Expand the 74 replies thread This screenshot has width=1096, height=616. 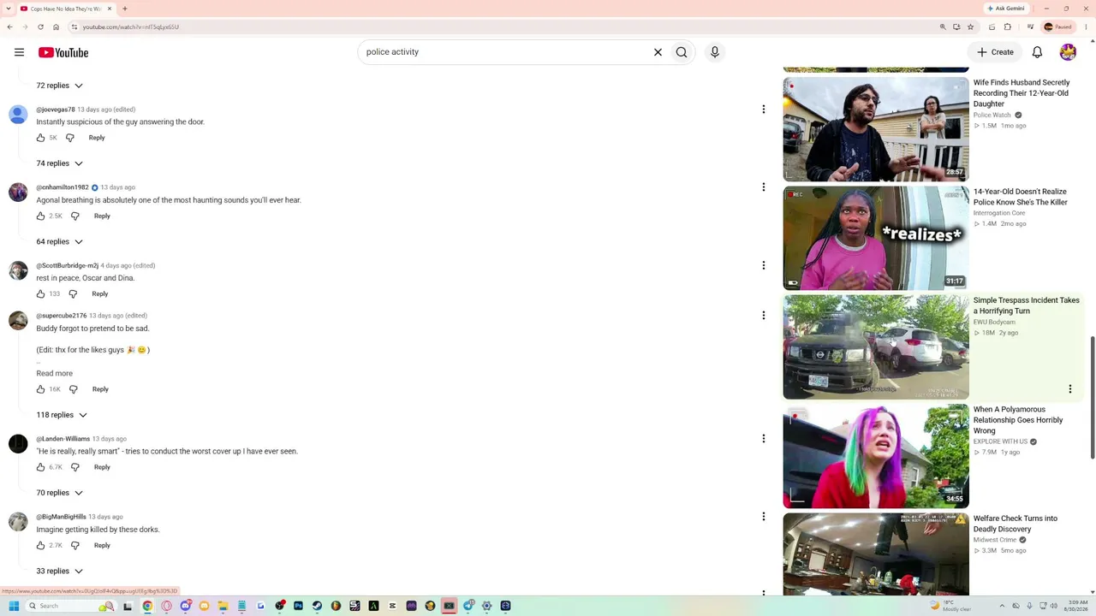coord(60,163)
